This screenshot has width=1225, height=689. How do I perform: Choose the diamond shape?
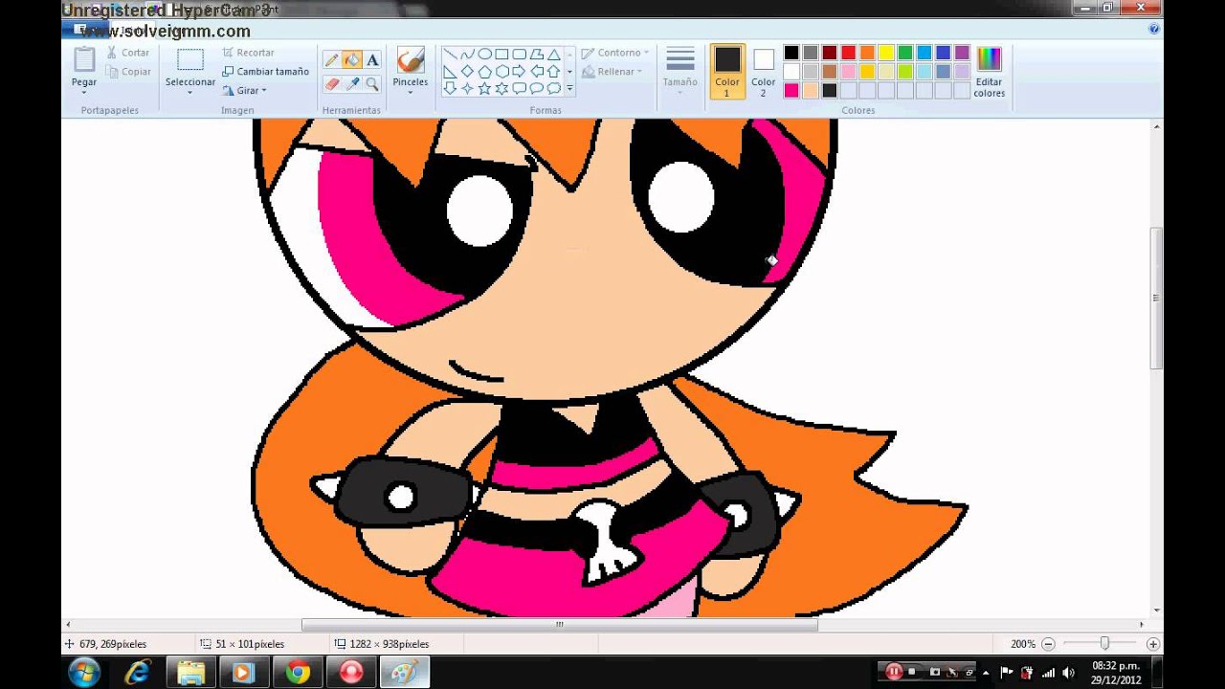click(x=467, y=72)
